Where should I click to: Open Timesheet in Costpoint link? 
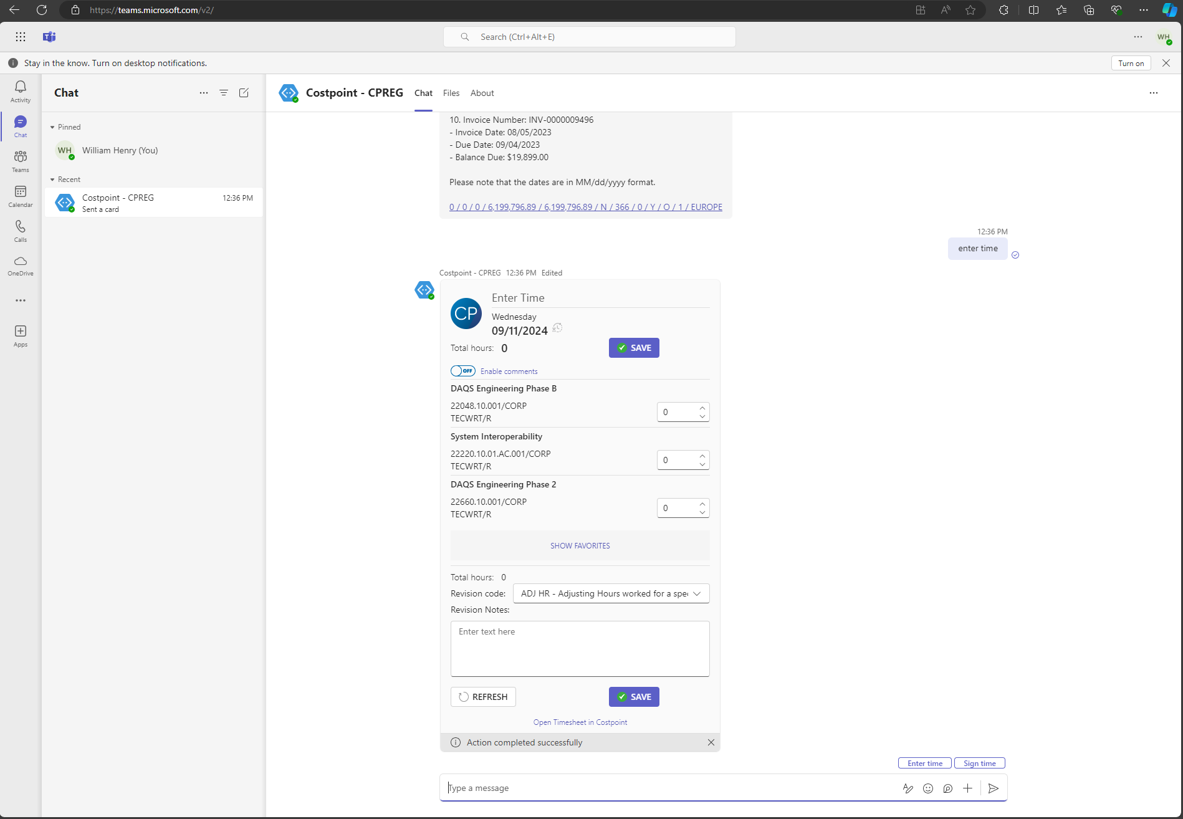(x=580, y=722)
